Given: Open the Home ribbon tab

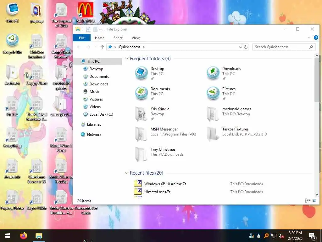Looking at the screenshot, I should (100, 38).
